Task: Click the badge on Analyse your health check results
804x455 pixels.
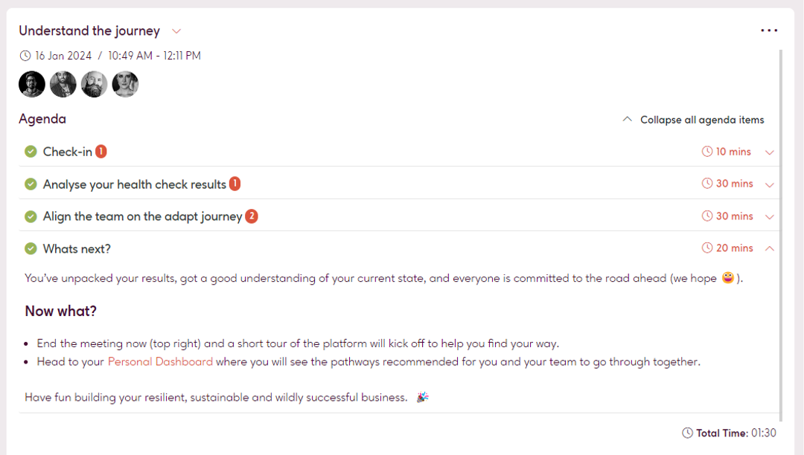Action: pyautogui.click(x=234, y=183)
